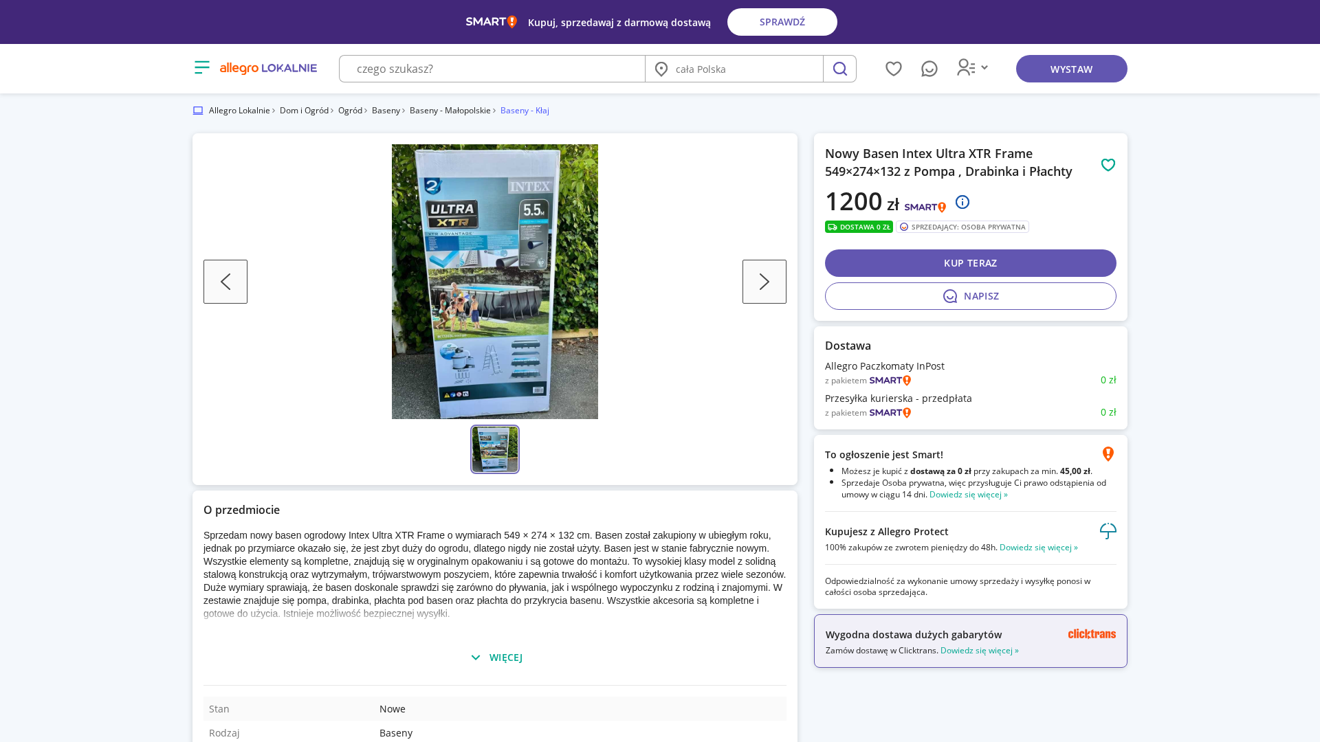
Task: Focus the 'cała Polska' location field
Action: 734,69
